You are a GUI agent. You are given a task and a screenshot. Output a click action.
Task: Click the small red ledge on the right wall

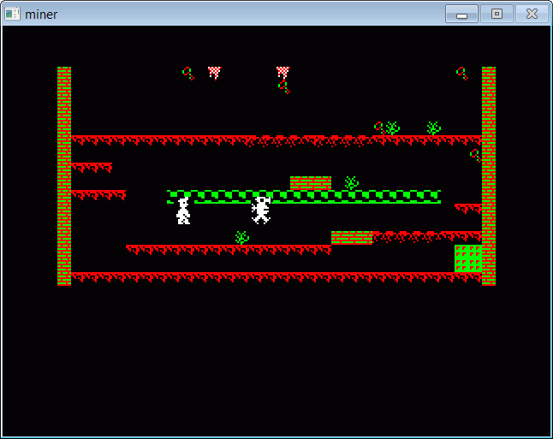tap(468, 209)
